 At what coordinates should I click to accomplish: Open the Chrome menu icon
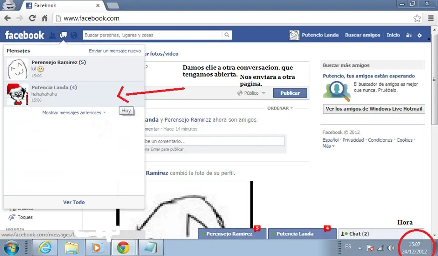[x=431, y=18]
